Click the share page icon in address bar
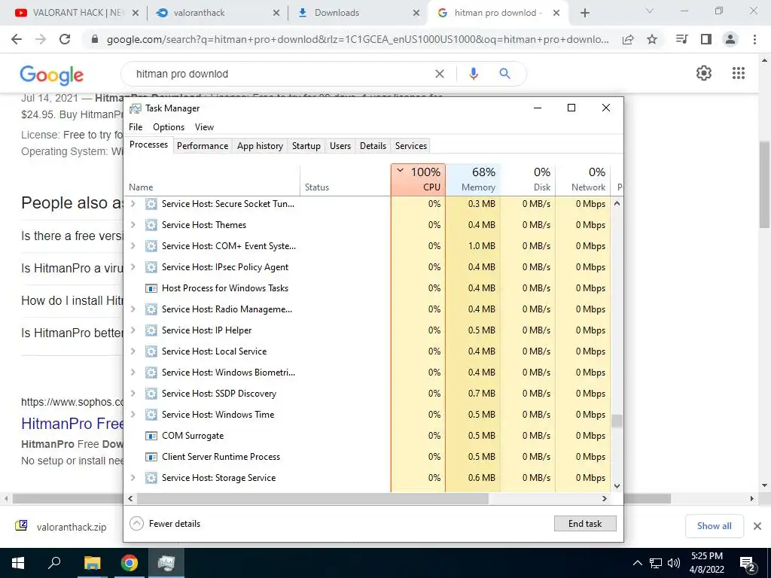 point(628,39)
